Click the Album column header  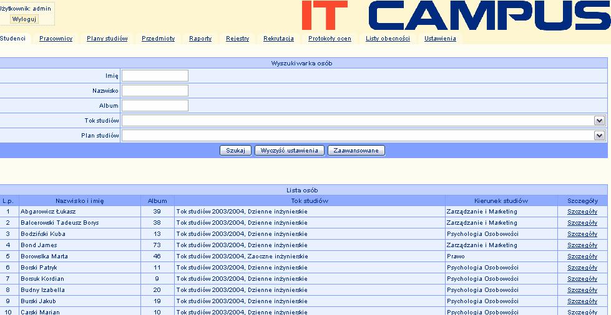157,200
